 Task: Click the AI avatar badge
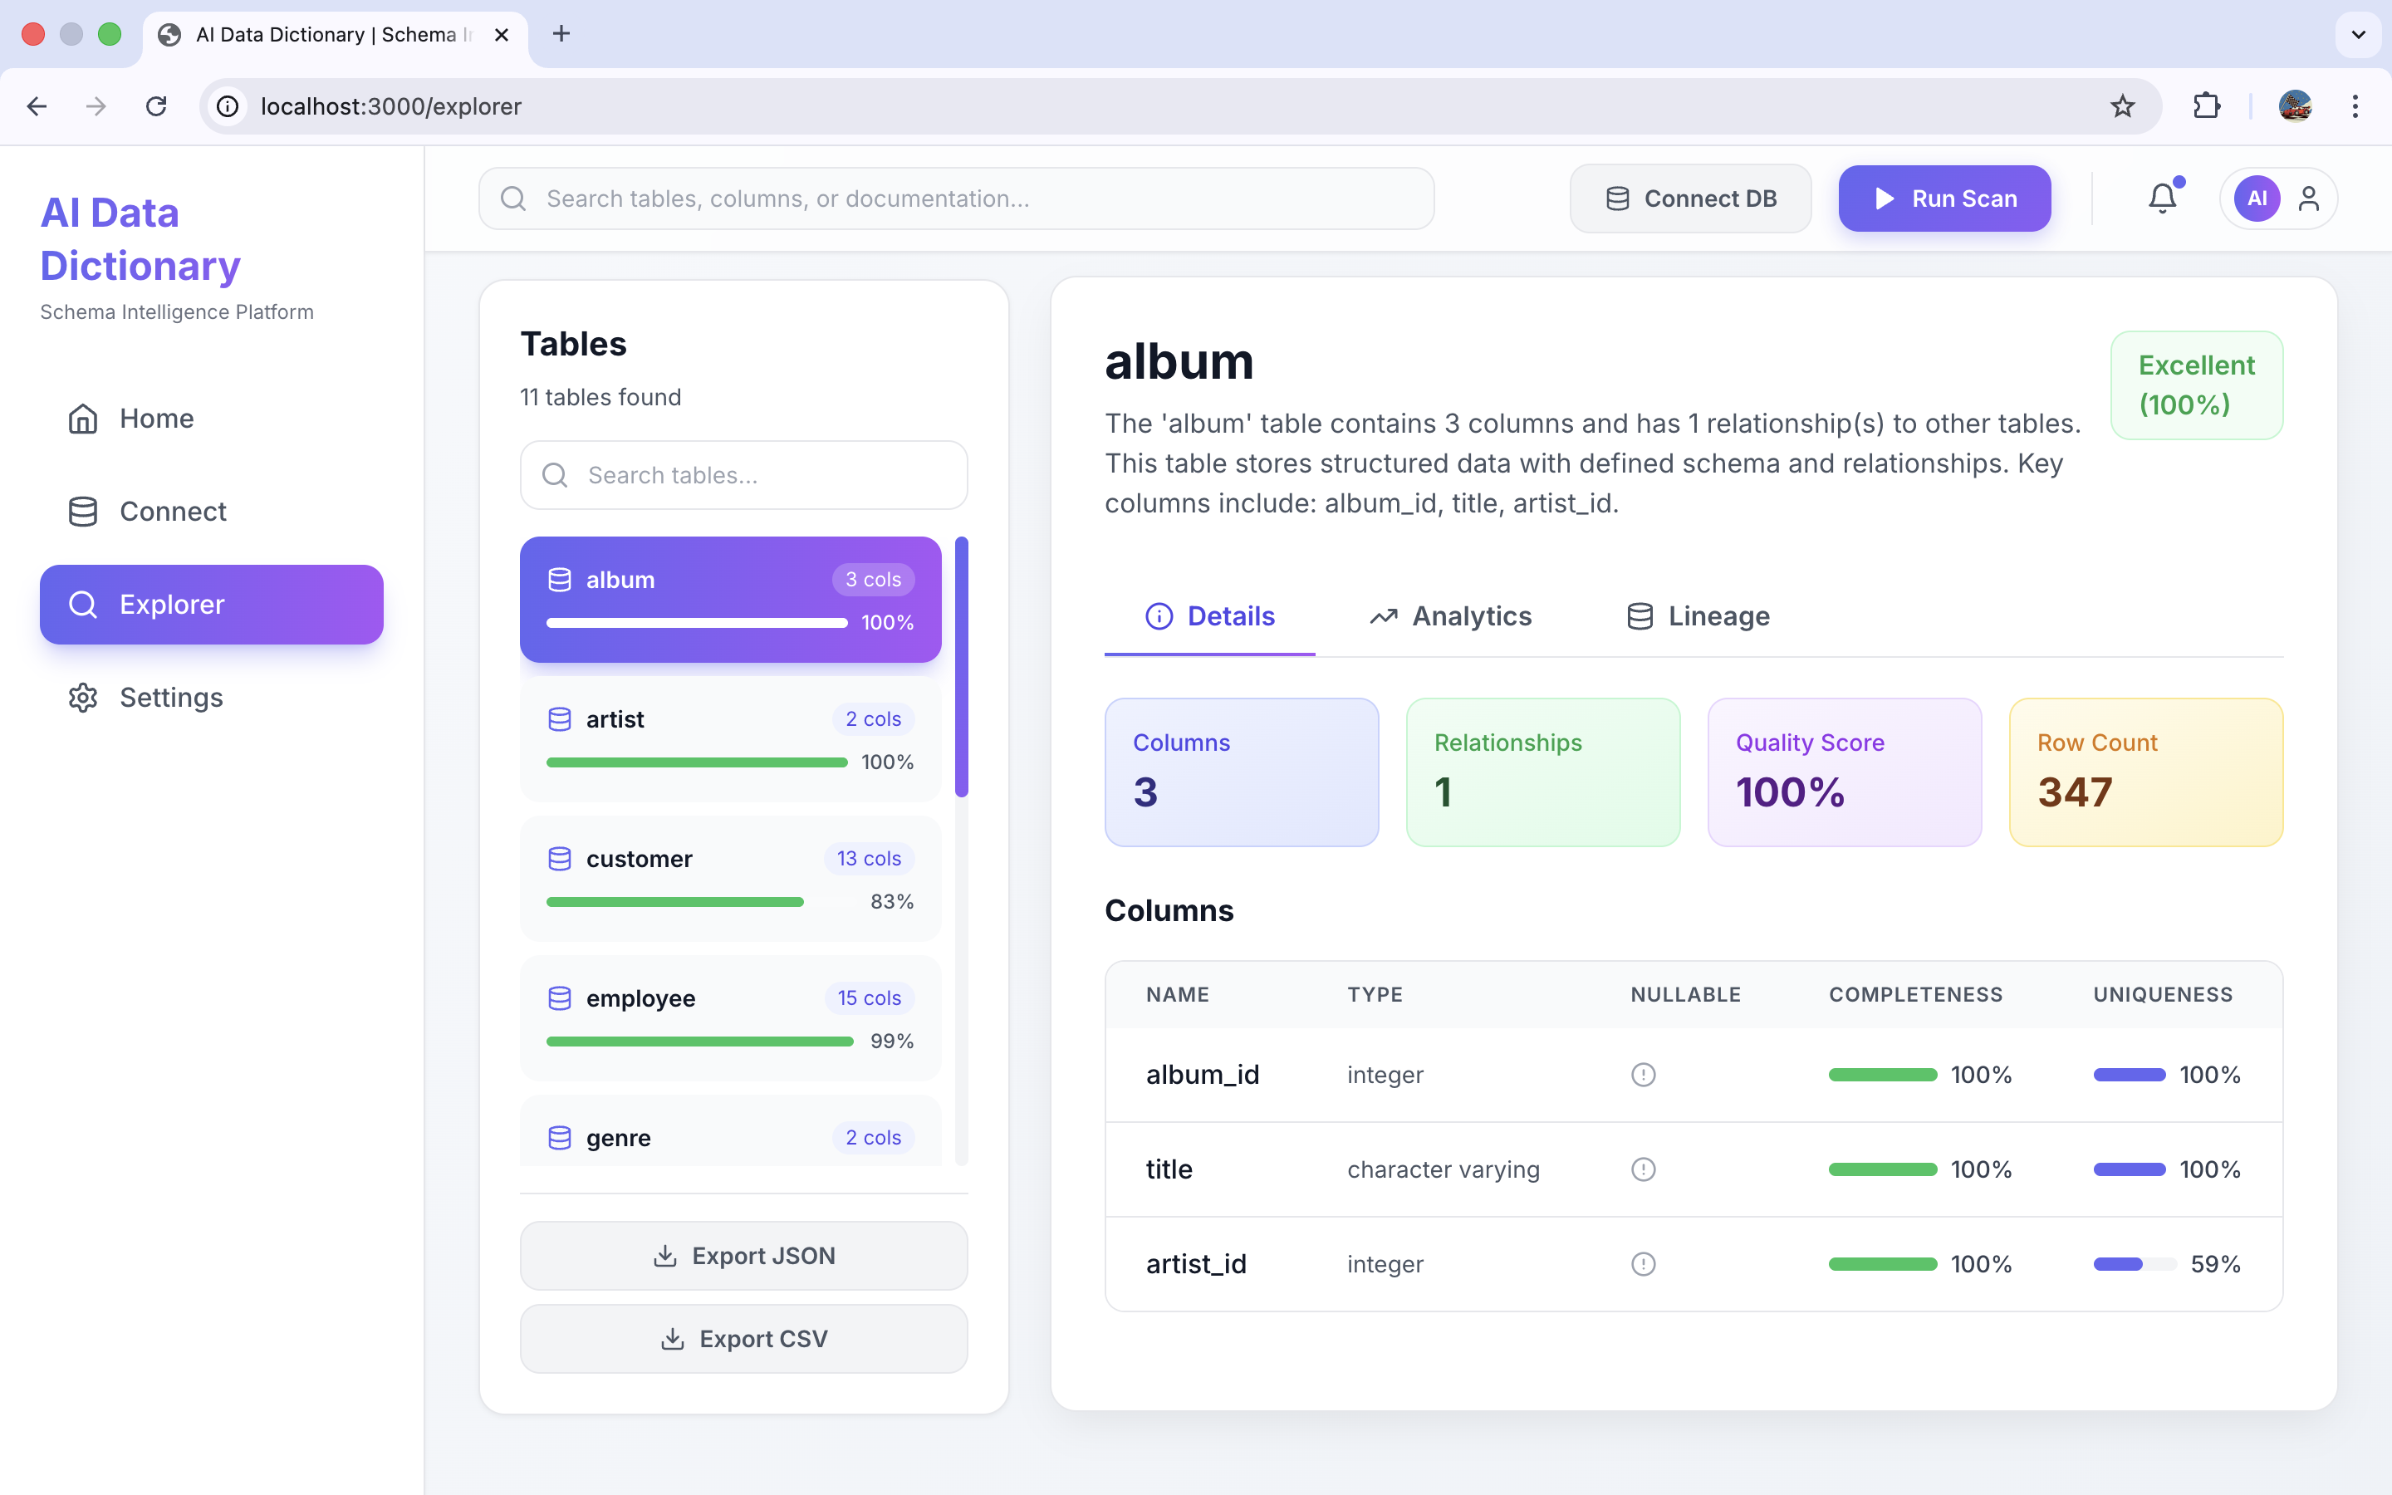[2258, 198]
